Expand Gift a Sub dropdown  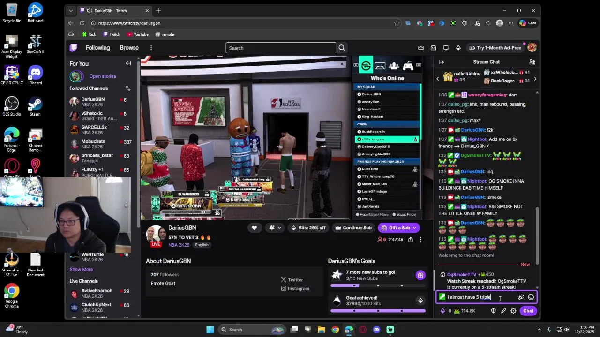414,228
